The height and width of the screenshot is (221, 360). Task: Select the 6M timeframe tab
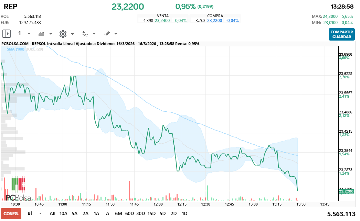coord(118,213)
